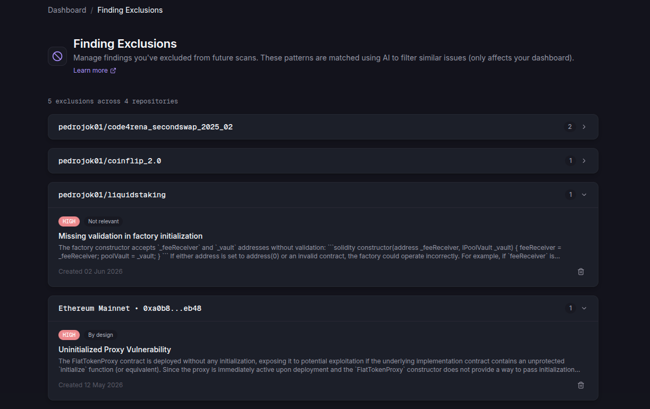Click the count badge on coinflip_2.0 row
The width and height of the screenshot is (650, 409).
[570, 161]
